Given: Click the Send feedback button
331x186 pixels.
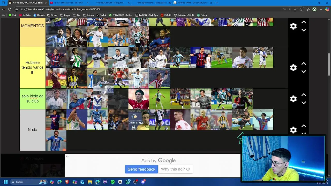Looking at the screenshot, I should click(x=141, y=169).
